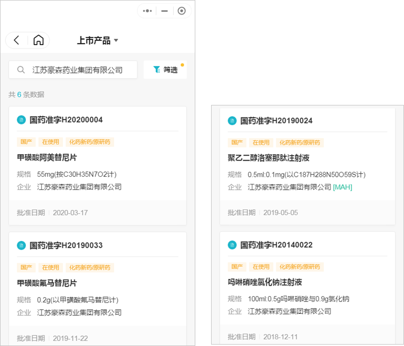Open approval number 国药准字H20200004
Screen dimensions: 404x346
tap(66, 120)
